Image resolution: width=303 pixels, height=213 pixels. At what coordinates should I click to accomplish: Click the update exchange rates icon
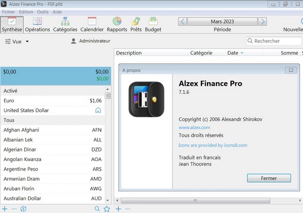[x=23, y=209]
